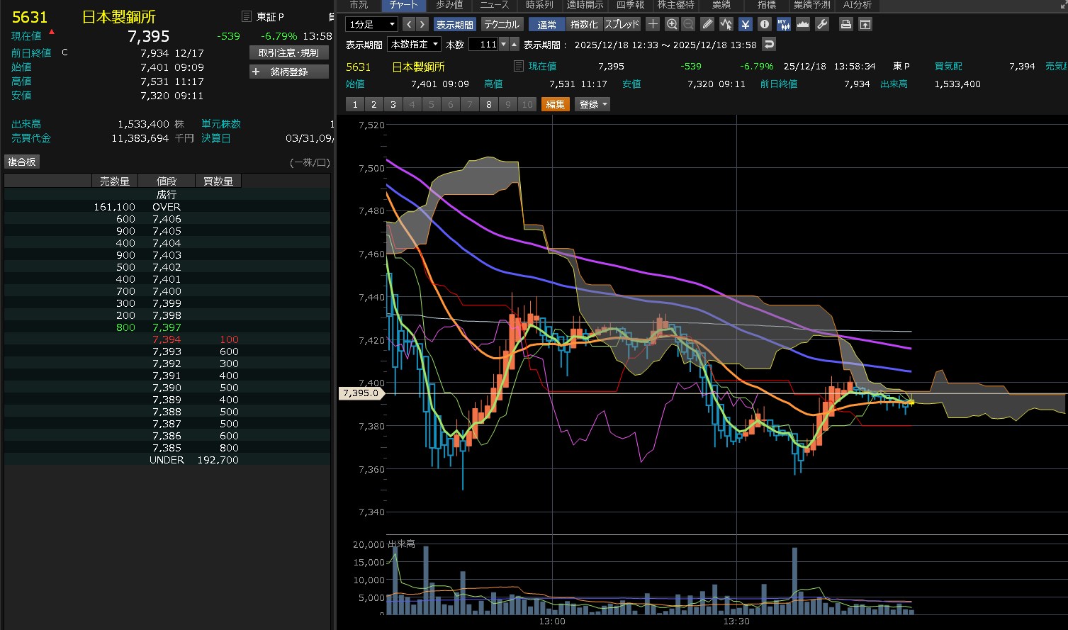The width and height of the screenshot is (1068, 630).
Task: Open the info circle icon
Action: click(764, 24)
